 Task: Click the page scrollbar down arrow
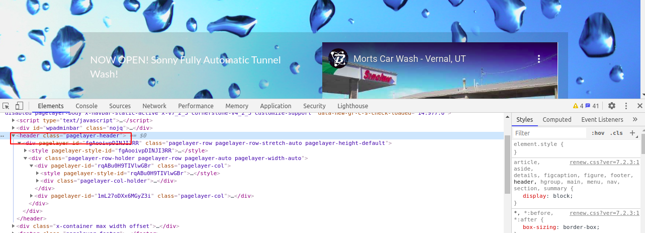(x=642, y=95)
